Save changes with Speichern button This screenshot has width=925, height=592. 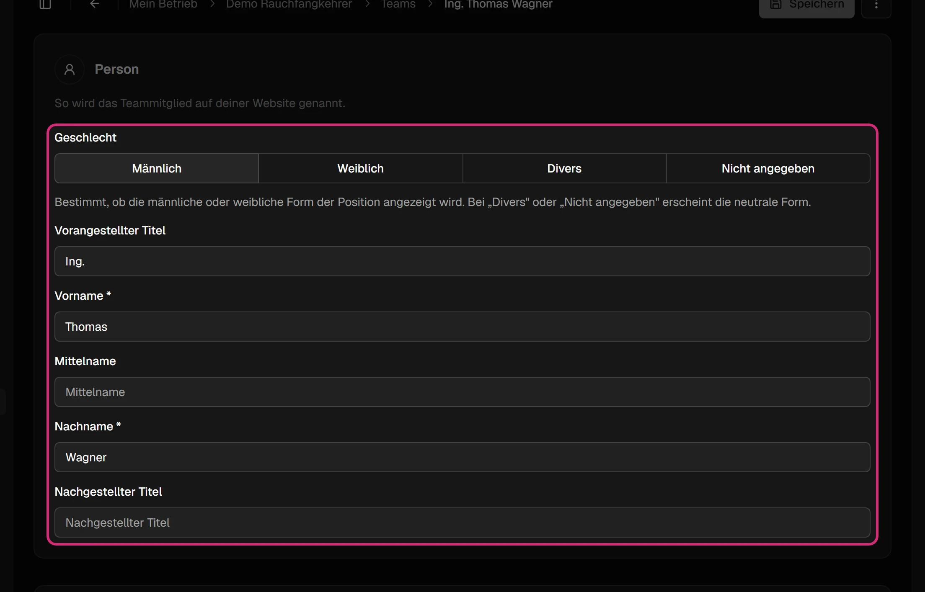coord(806,5)
